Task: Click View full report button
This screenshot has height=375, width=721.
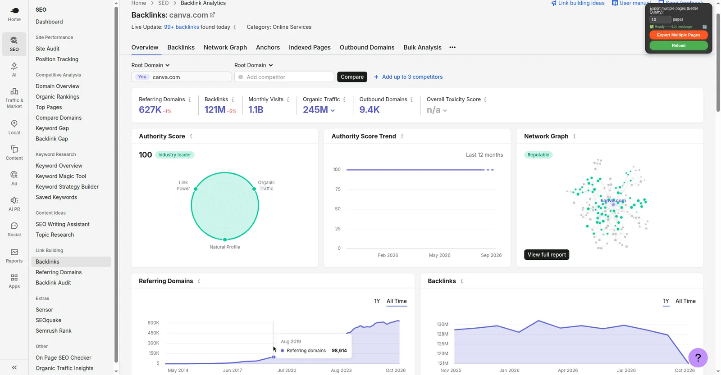Action: (x=547, y=255)
